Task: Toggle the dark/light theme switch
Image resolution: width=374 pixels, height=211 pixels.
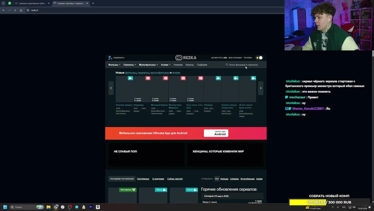Action: pyautogui.click(x=259, y=58)
